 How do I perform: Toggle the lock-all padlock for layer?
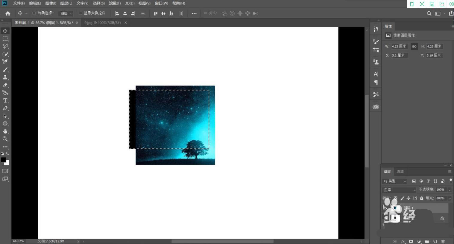point(422,198)
